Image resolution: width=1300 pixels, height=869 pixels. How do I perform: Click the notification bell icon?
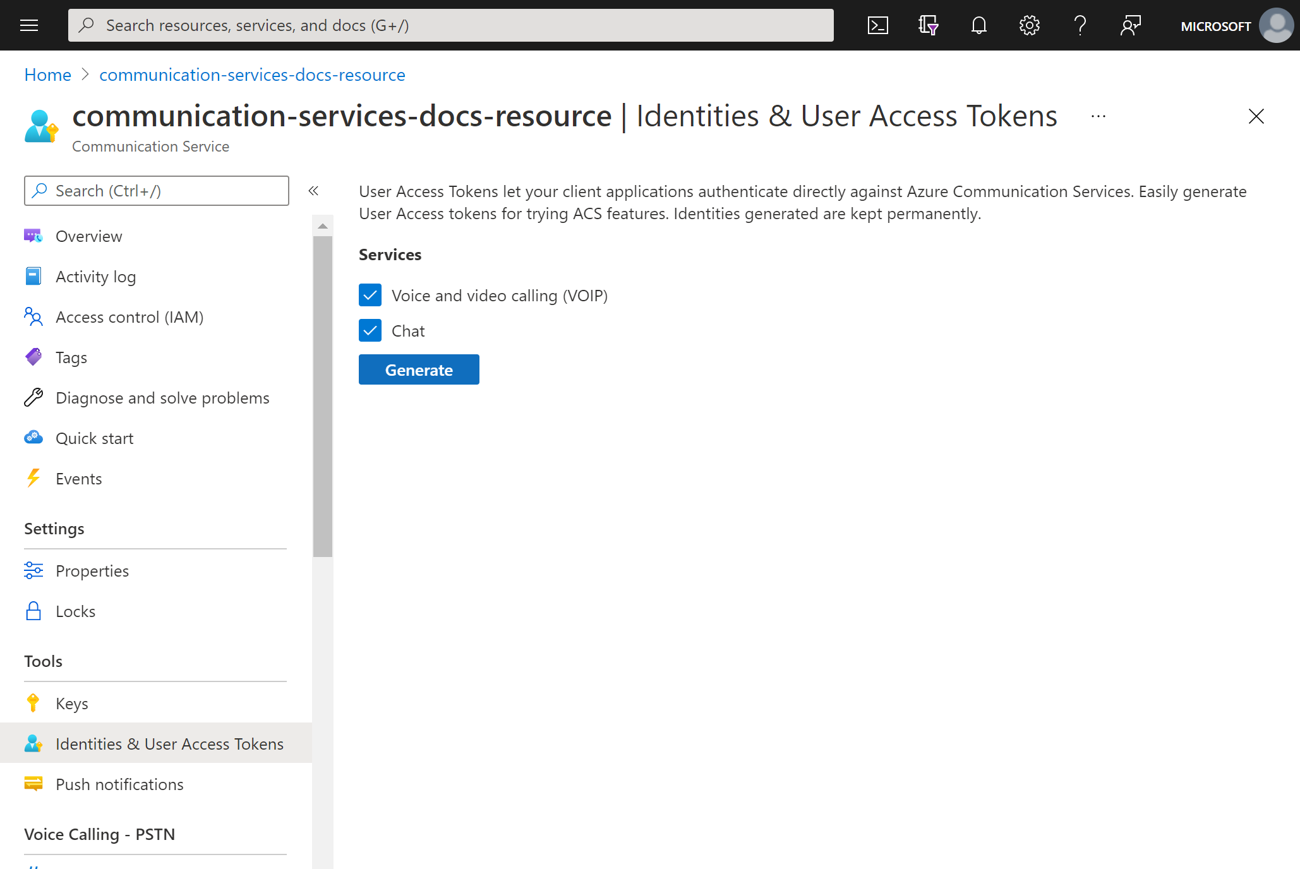[x=979, y=25]
